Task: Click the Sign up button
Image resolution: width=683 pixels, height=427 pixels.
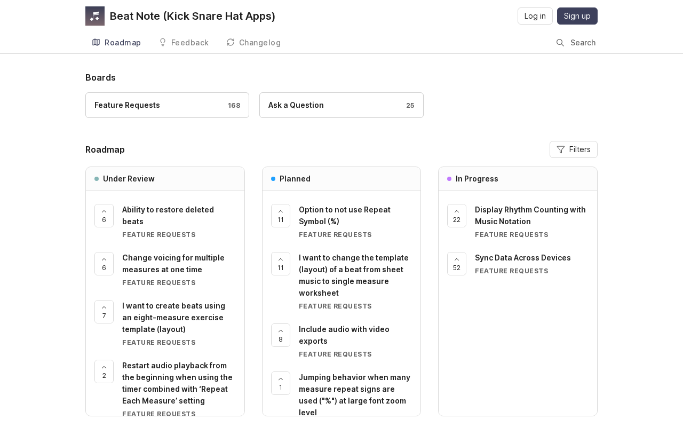Action: [x=577, y=16]
